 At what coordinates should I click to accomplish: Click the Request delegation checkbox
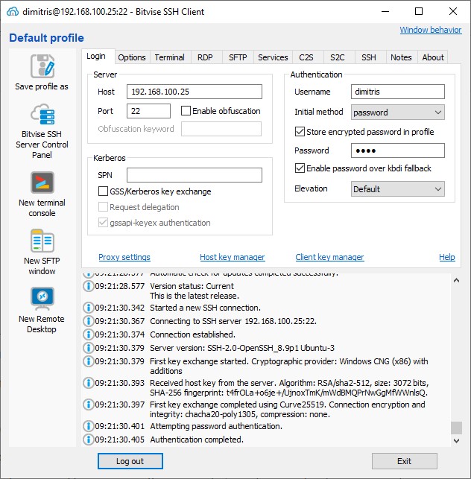103,207
